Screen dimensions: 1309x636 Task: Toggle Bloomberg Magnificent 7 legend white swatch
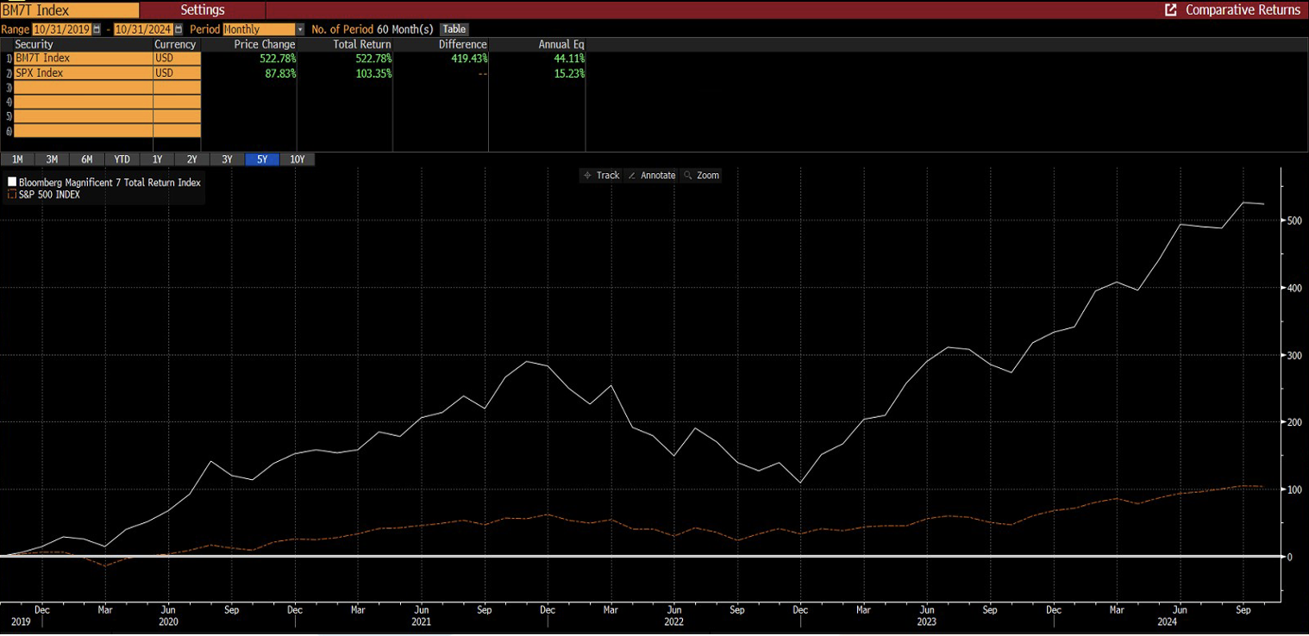click(x=12, y=183)
